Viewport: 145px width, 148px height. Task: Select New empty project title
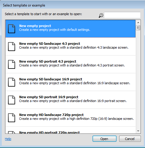click(x=35, y=26)
